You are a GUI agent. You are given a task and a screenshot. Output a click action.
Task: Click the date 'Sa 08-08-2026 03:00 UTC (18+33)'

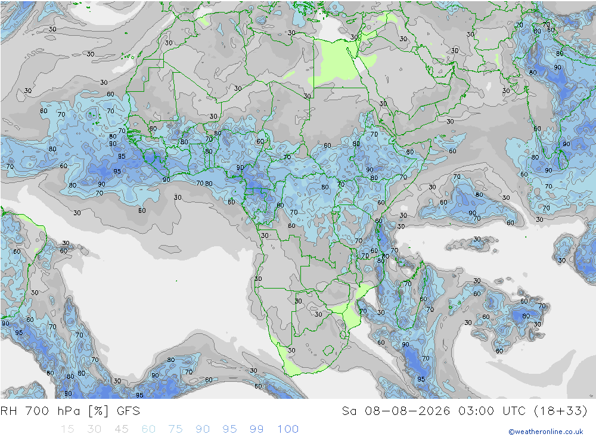(x=464, y=411)
